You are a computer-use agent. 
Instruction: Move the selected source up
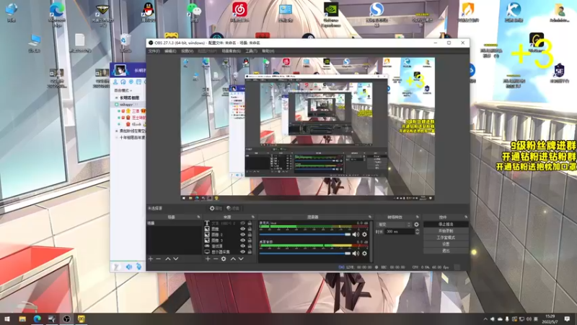coord(233,259)
